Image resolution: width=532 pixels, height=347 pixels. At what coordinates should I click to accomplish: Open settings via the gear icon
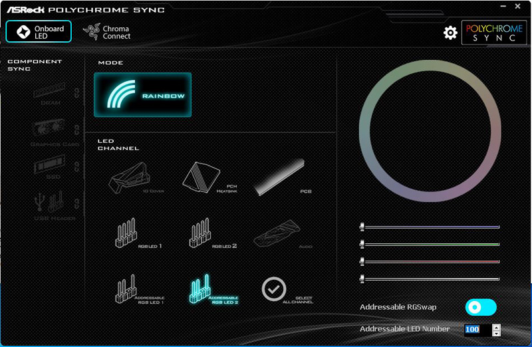click(450, 33)
